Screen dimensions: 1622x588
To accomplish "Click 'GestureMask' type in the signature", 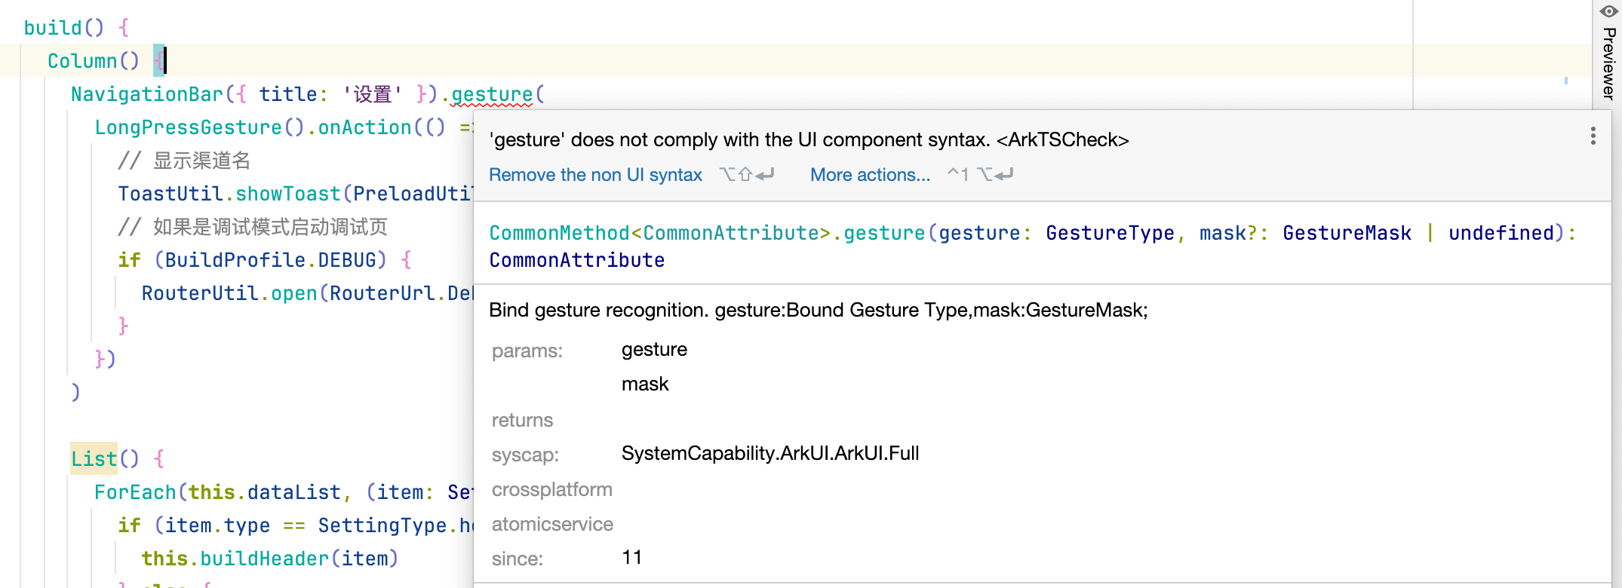I will (x=1347, y=233).
